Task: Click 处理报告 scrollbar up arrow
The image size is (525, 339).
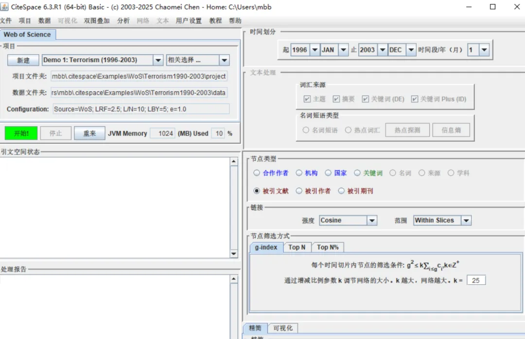Action: (234, 279)
